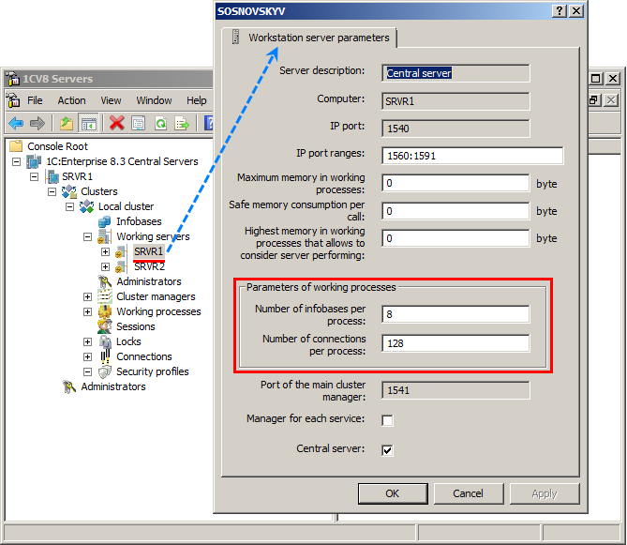This screenshot has height=545, width=627.
Task: Open the Action menu
Action: [71, 100]
